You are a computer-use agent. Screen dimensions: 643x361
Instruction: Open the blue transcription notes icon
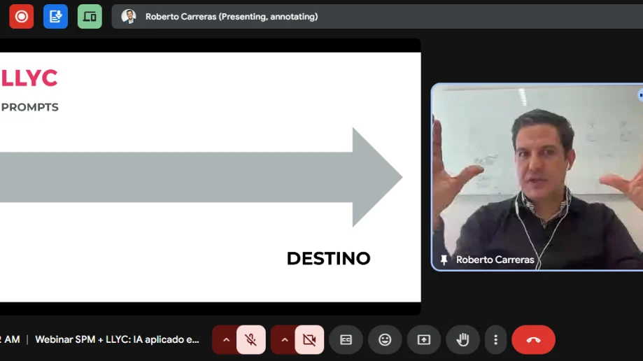55,16
